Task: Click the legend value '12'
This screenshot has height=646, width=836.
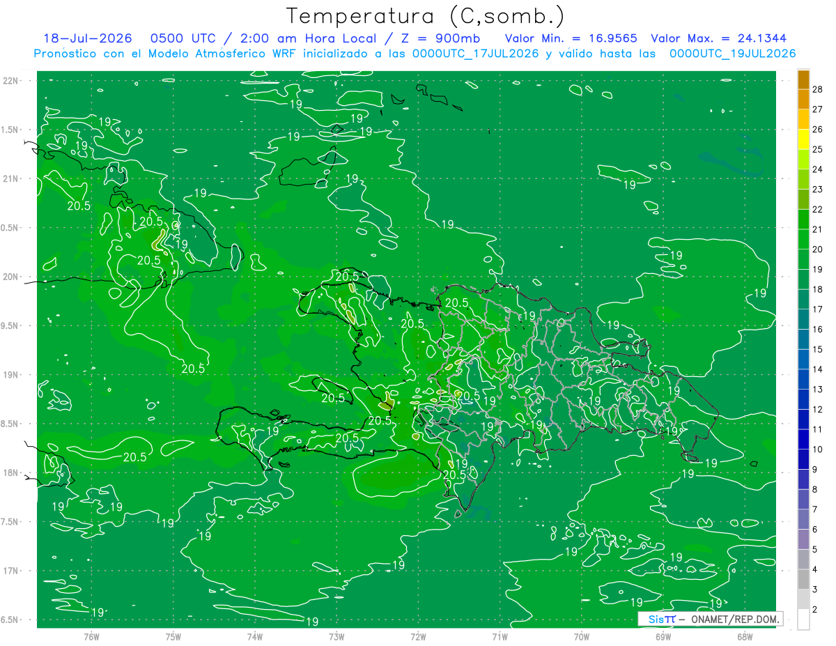Action: (819, 410)
